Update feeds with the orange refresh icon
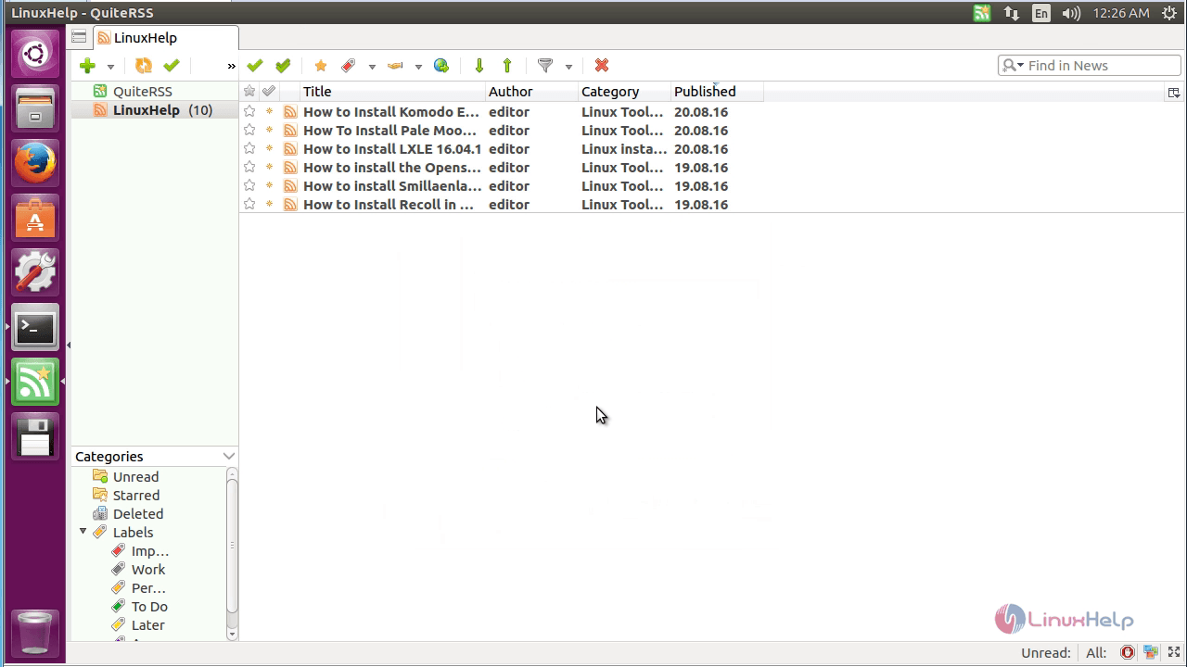The height and width of the screenshot is (667, 1187). click(x=143, y=66)
